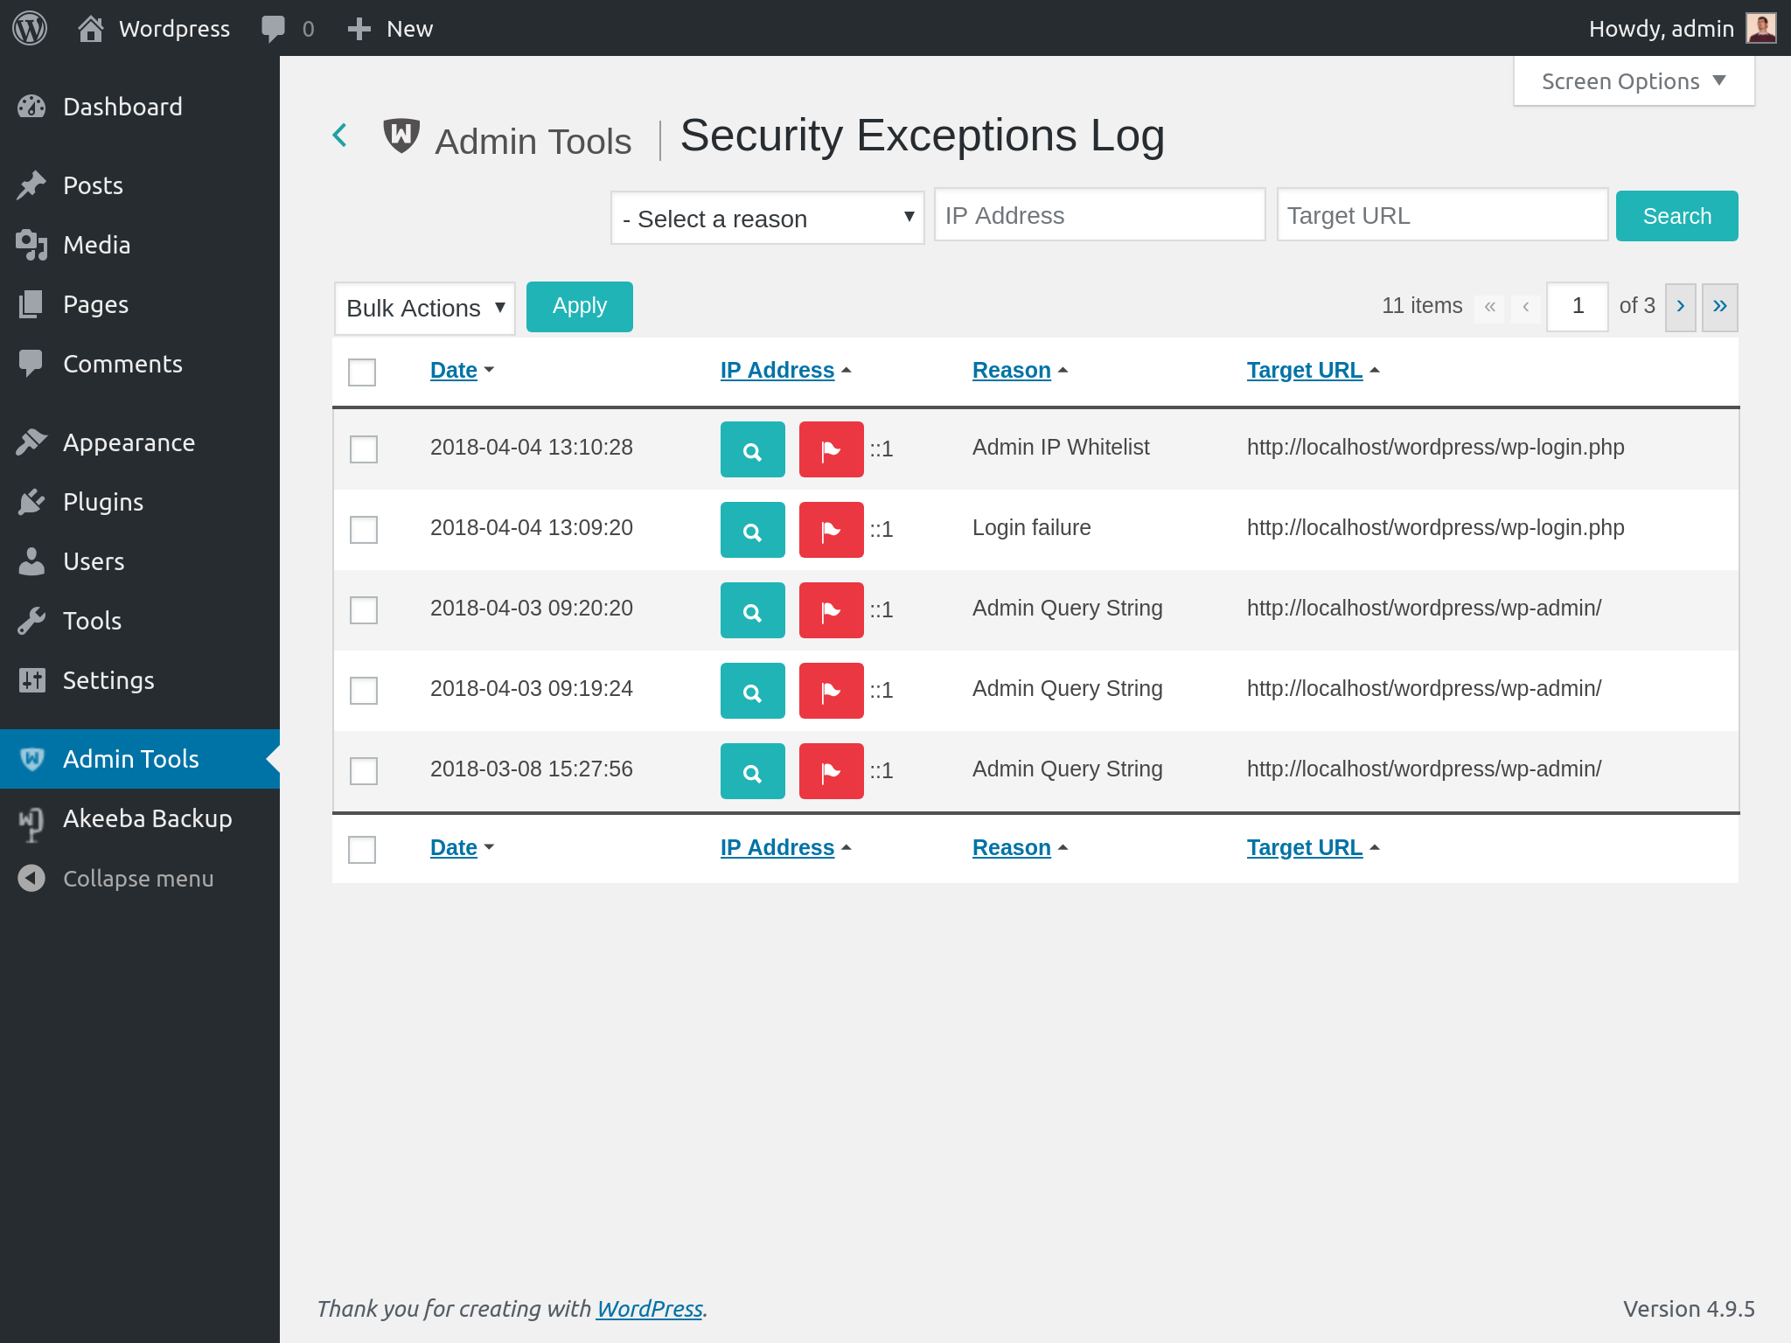The height and width of the screenshot is (1343, 1791).
Task: Sort by Target URL in header
Action: click(1305, 371)
